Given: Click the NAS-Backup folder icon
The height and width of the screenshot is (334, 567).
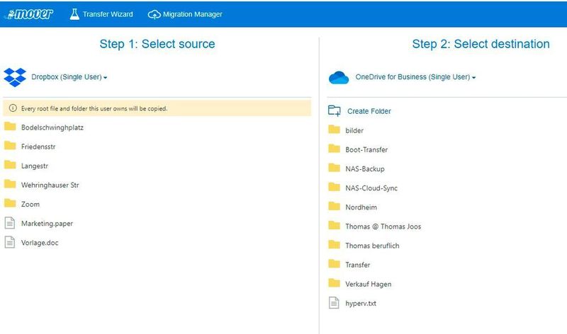Looking at the screenshot, I should coord(334,168).
